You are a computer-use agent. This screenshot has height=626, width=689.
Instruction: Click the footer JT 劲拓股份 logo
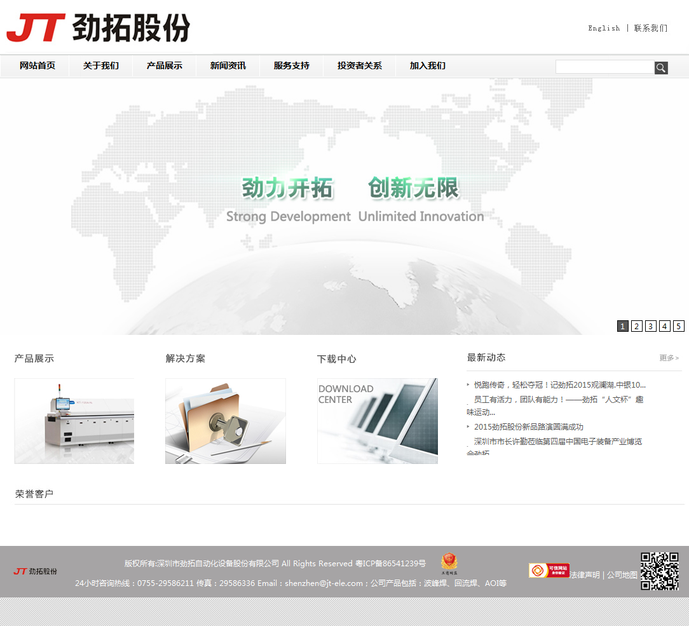click(x=35, y=571)
